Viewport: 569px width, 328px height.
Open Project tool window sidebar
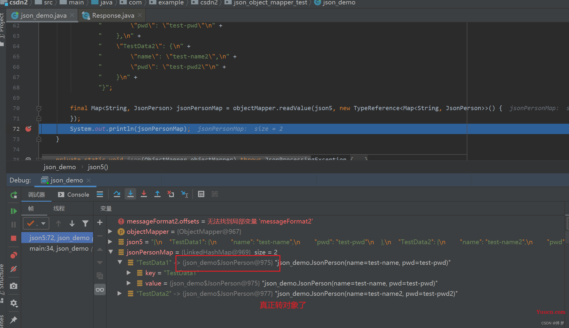pos(2,29)
